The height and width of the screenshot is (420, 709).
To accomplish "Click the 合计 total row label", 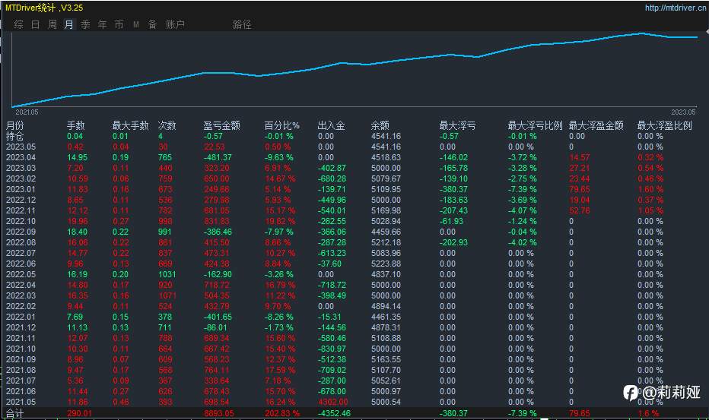I will (x=14, y=413).
